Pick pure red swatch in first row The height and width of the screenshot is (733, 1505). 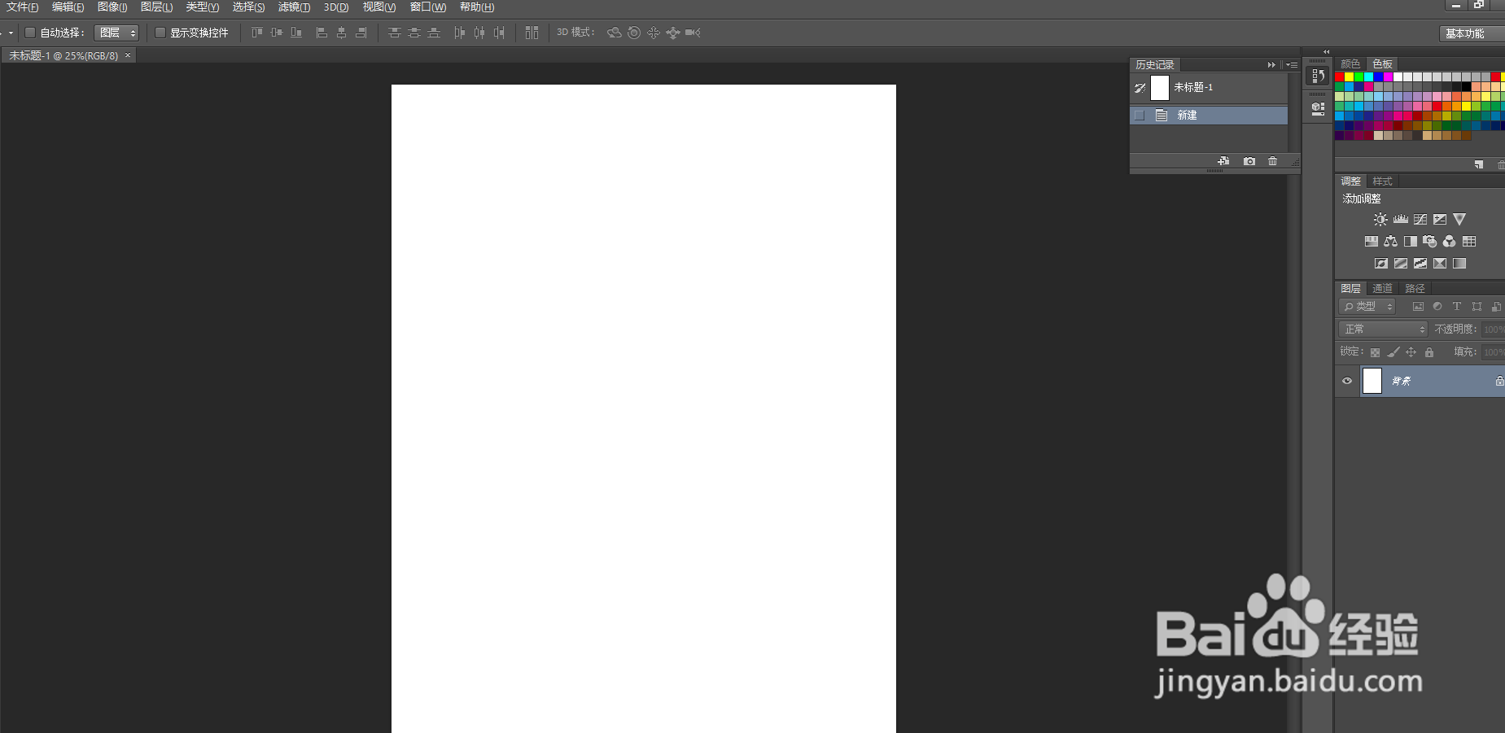click(x=1340, y=76)
